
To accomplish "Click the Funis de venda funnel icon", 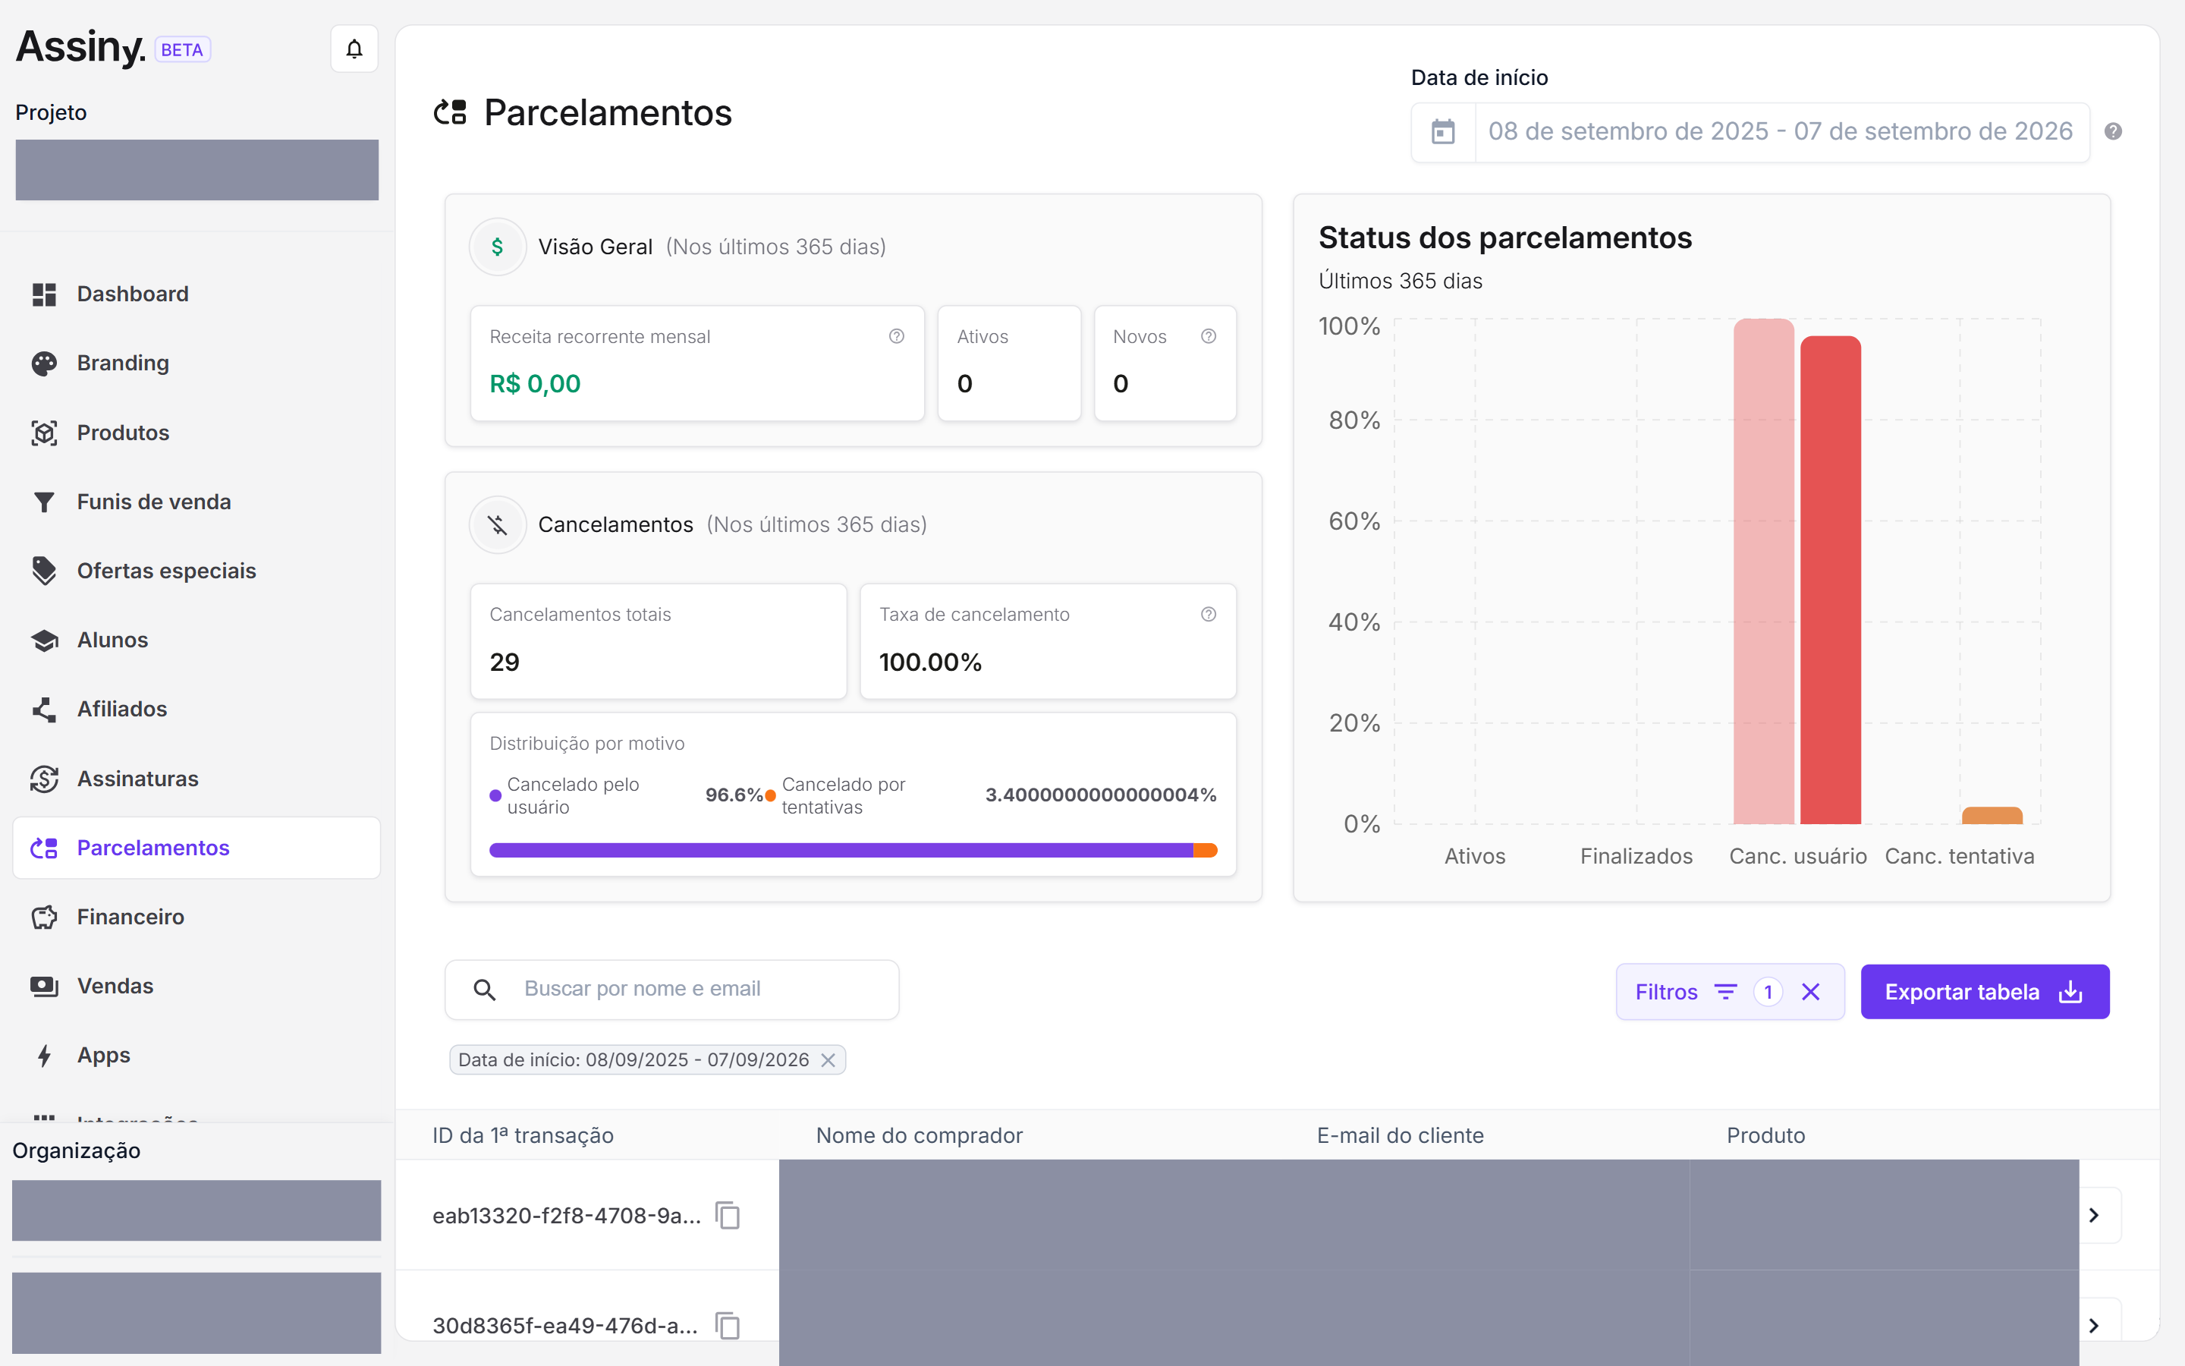I will pyautogui.click(x=44, y=502).
